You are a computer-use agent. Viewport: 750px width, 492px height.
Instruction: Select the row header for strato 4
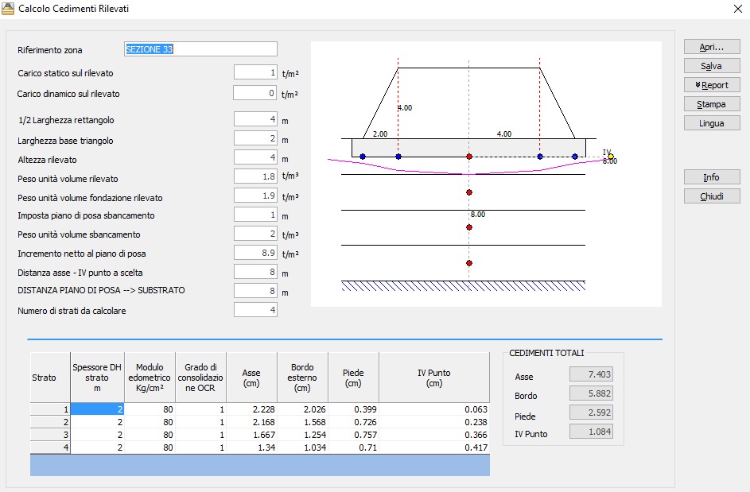coord(50,447)
